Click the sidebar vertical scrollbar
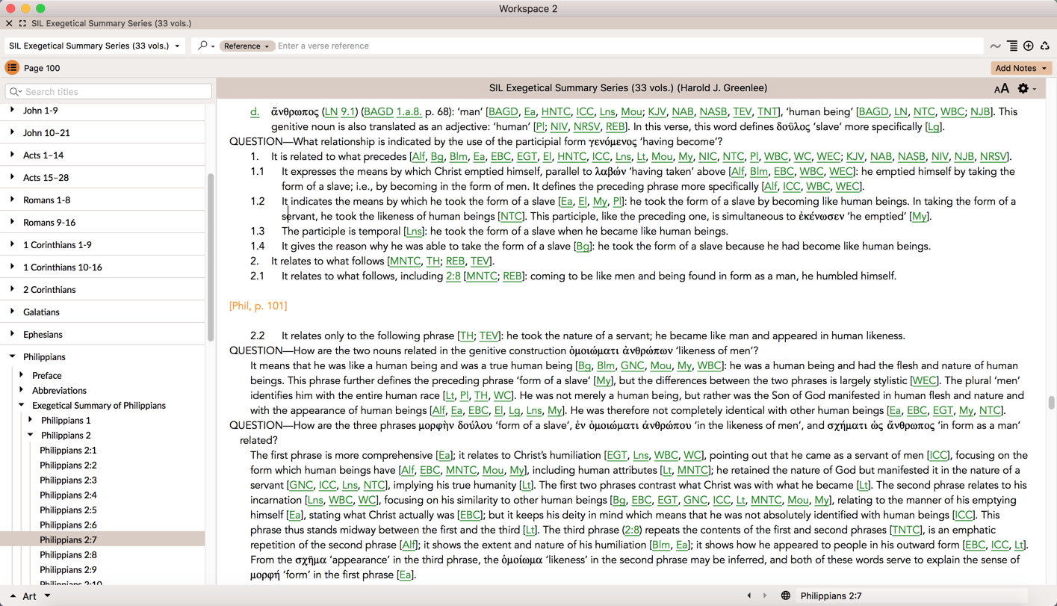 [x=211, y=258]
